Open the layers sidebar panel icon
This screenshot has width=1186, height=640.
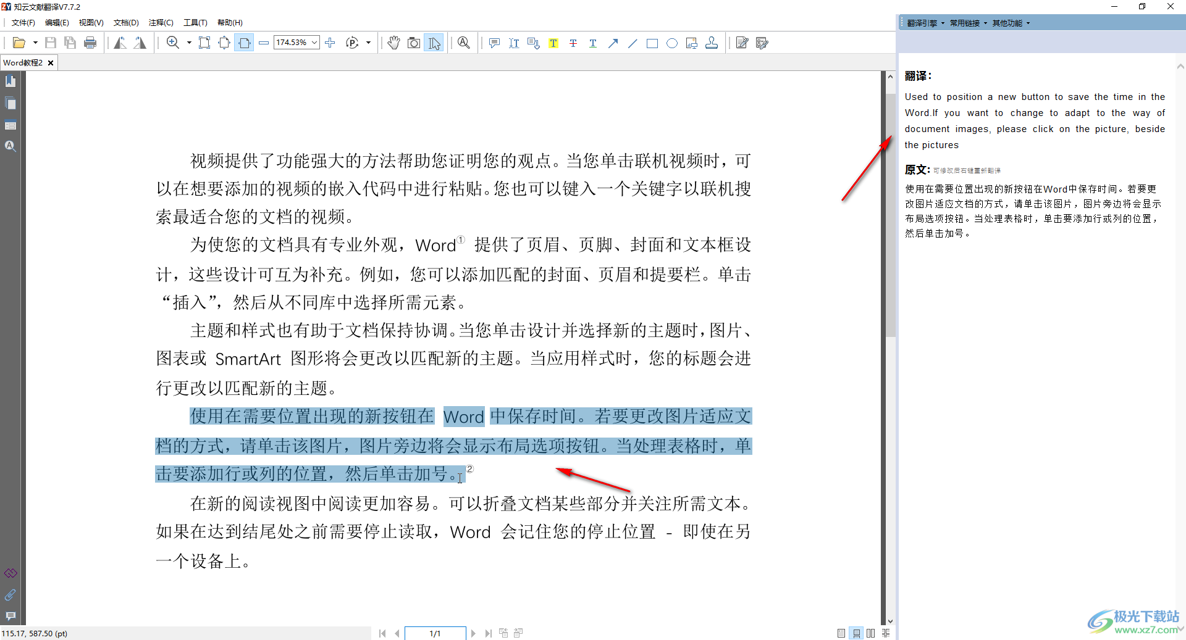pyautogui.click(x=11, y=125)
